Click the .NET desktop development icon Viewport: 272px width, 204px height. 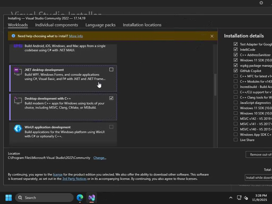[18, 72]
